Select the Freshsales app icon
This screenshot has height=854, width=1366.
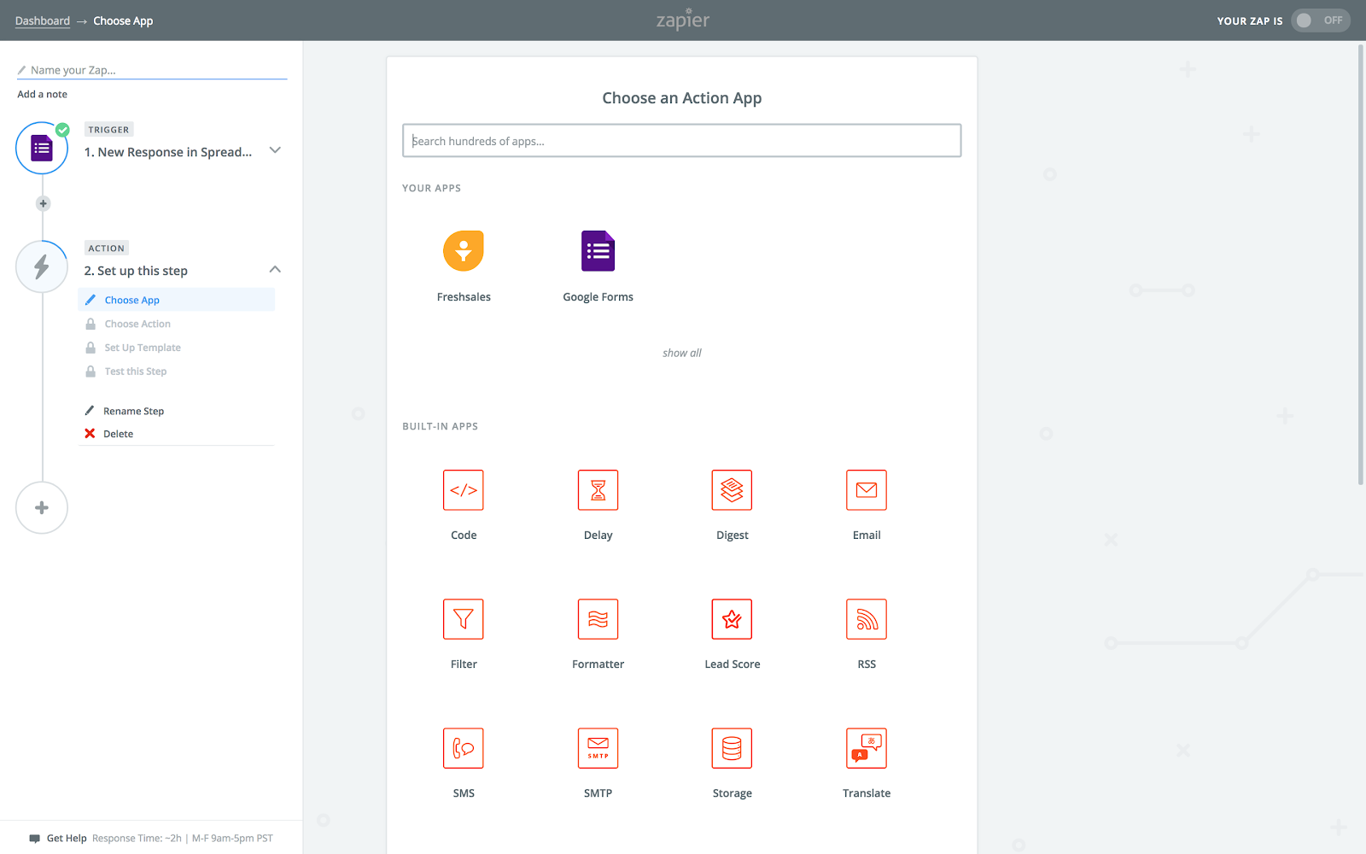tap(464, 251)
